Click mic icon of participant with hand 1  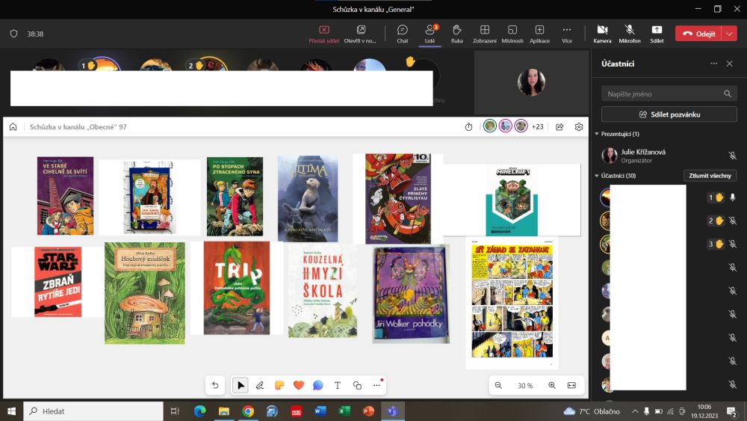732,197
